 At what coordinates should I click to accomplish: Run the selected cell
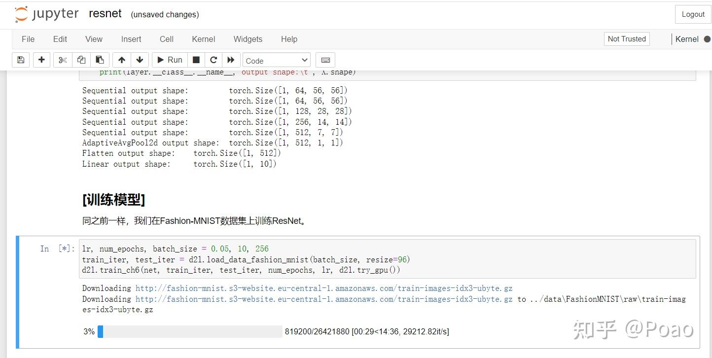[169, 60]
